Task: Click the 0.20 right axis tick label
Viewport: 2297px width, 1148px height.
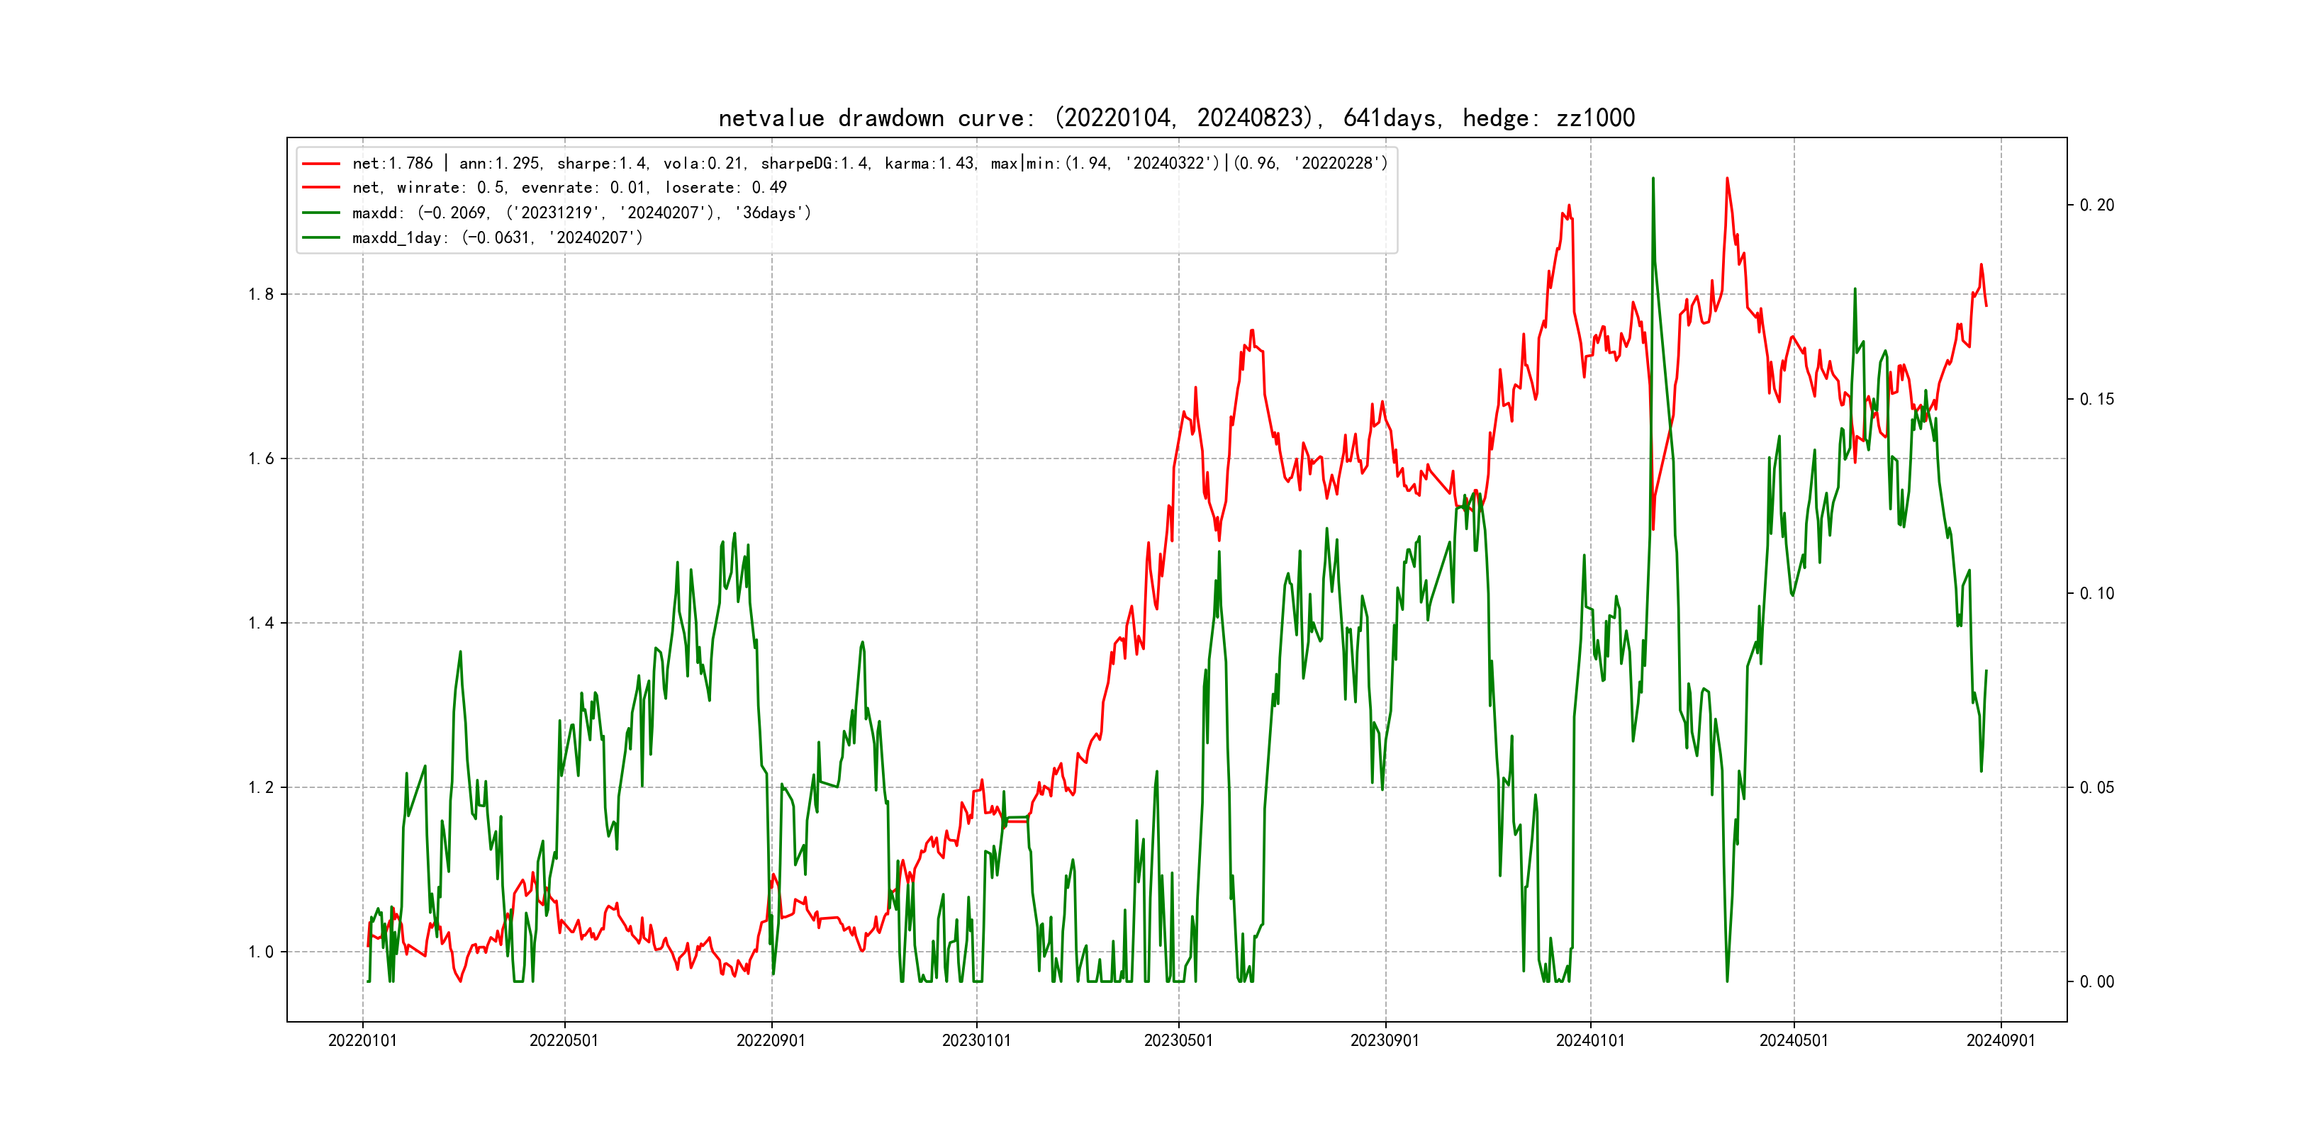Action: 2096,206
